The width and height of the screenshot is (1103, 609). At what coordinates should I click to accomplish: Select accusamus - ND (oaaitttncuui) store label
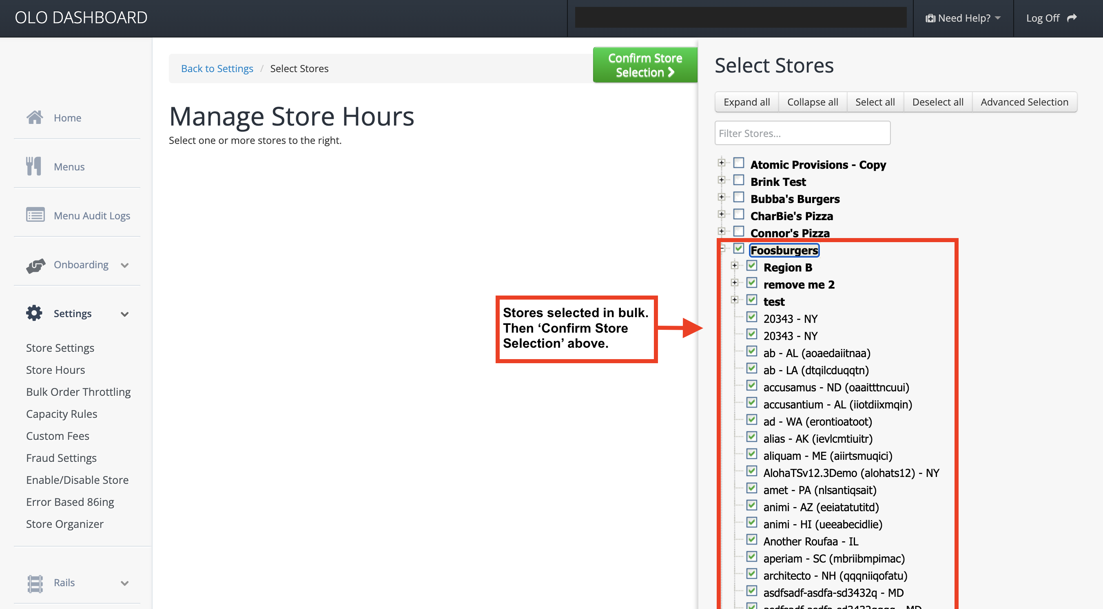[836, 387]
